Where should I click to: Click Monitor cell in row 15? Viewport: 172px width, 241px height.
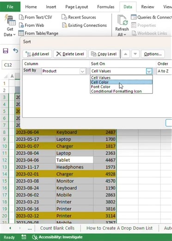(74, 181)
